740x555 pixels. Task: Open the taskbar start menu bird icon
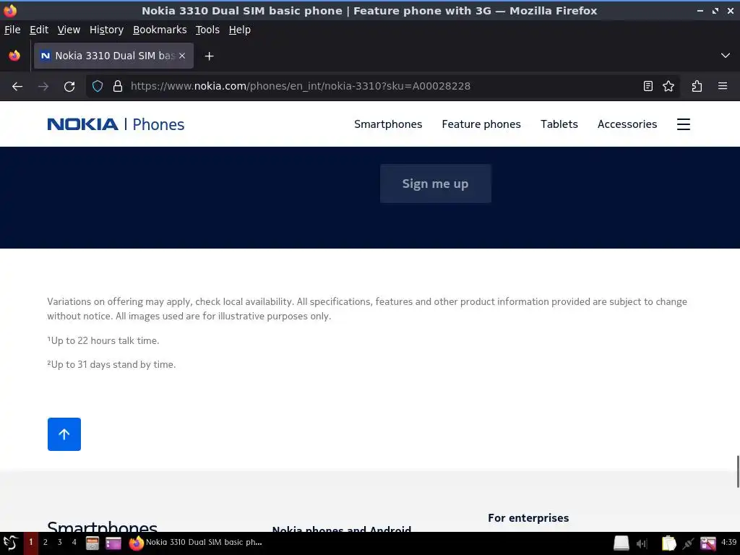[10, 543]
